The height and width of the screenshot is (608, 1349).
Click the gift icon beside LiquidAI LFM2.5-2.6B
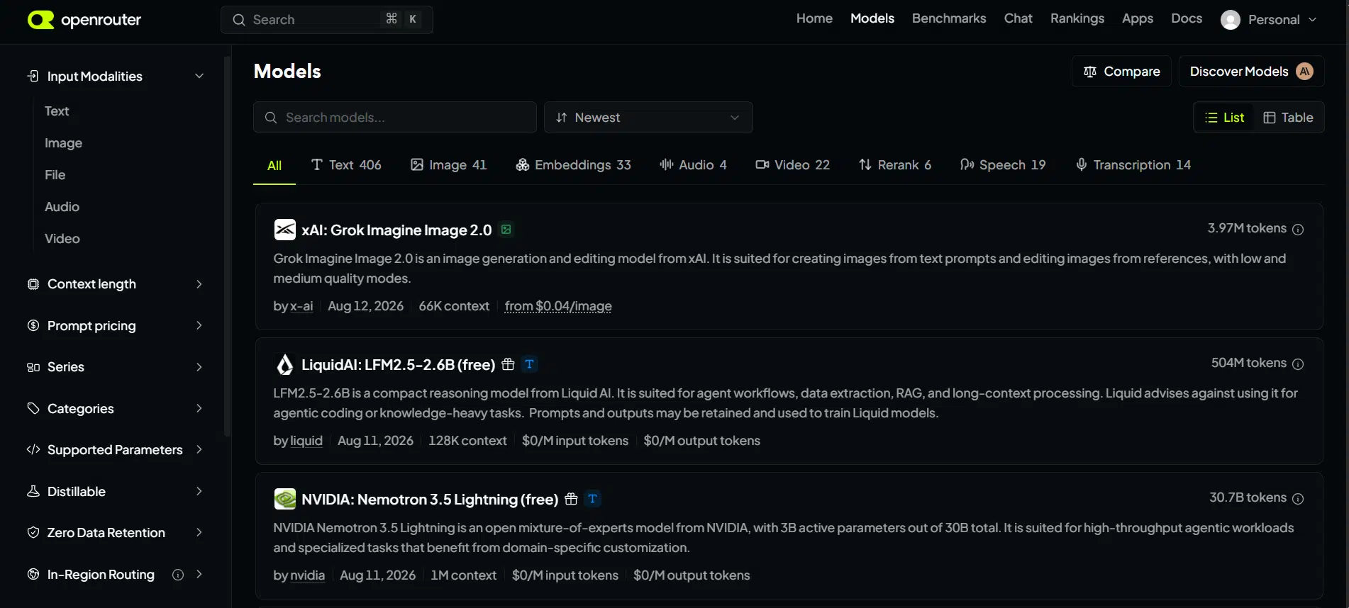[508, 364]
